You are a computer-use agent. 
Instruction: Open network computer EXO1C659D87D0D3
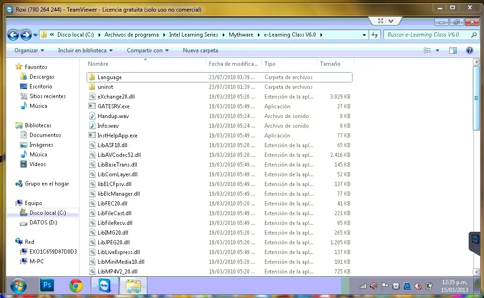pyautogui.click(x=53, y=251)
